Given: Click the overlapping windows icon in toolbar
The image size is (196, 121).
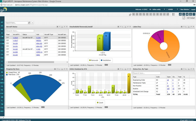Looking at the screenshot, I should click(x=130, y=14).
